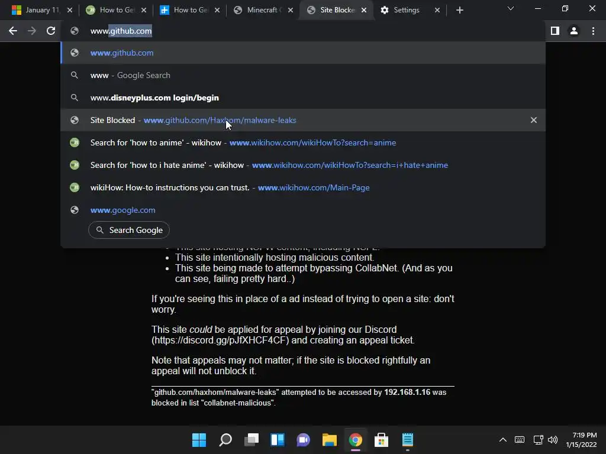Open a new tab with plus button

click(x=459, y=10)
